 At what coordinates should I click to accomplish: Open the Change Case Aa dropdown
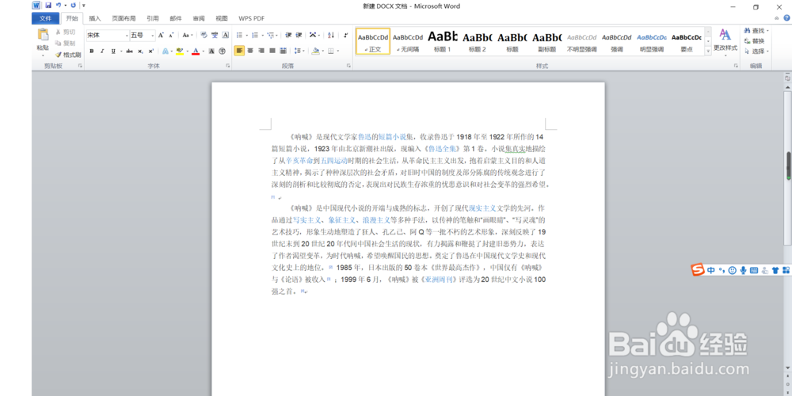pyautogui.click(x=187, y=35)
